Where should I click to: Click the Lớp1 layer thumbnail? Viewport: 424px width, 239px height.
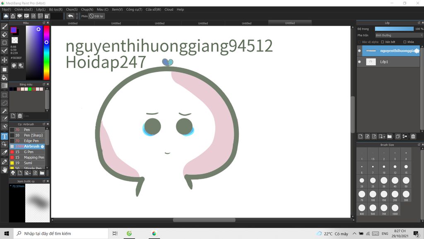pyautogui.click(x=371, y=62)
